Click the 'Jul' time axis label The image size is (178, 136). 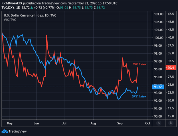(x=64, y=123)
